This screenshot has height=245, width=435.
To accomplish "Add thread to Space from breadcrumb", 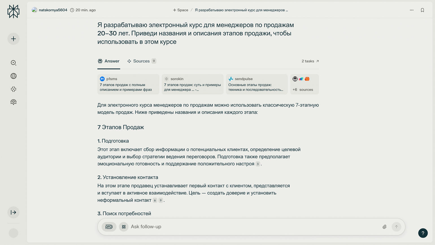I will [x=180, y=10].
